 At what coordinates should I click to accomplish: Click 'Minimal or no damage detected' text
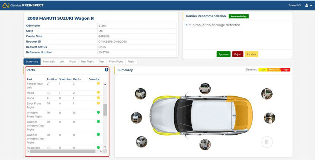point(214,25)
